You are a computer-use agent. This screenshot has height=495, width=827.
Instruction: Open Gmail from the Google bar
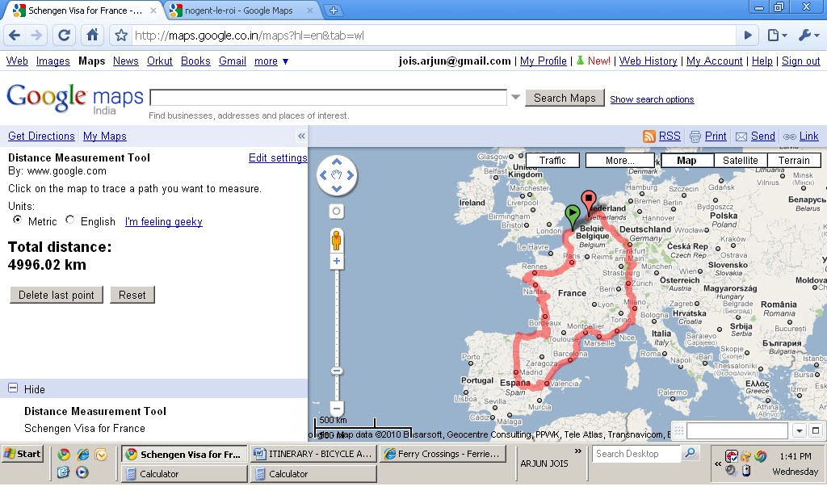233,61
